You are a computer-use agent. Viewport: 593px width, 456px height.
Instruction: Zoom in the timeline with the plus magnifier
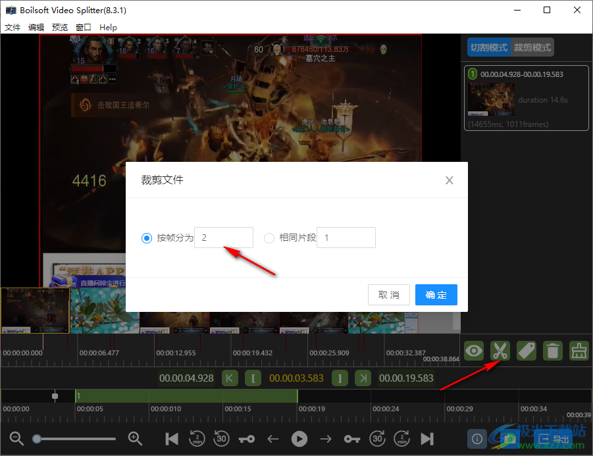click(135, 439)
